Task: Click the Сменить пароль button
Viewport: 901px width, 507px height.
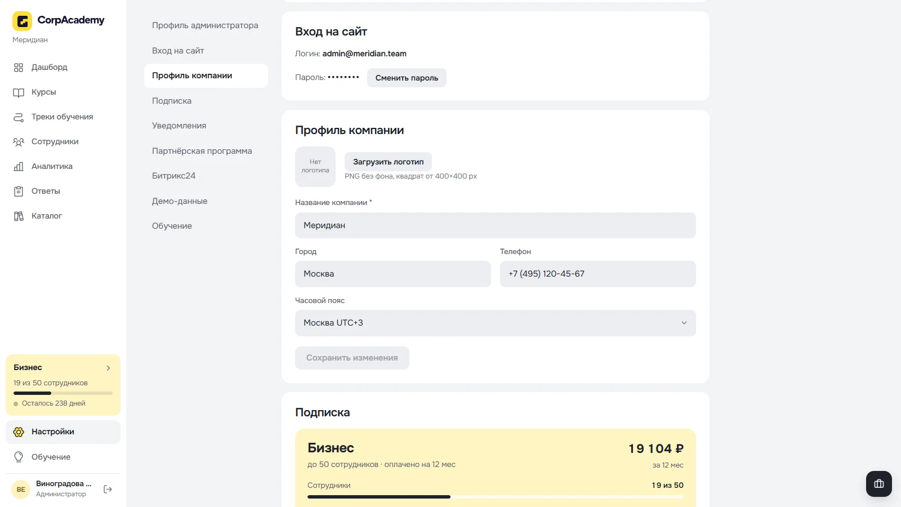Action: click(x=407, y=78)
